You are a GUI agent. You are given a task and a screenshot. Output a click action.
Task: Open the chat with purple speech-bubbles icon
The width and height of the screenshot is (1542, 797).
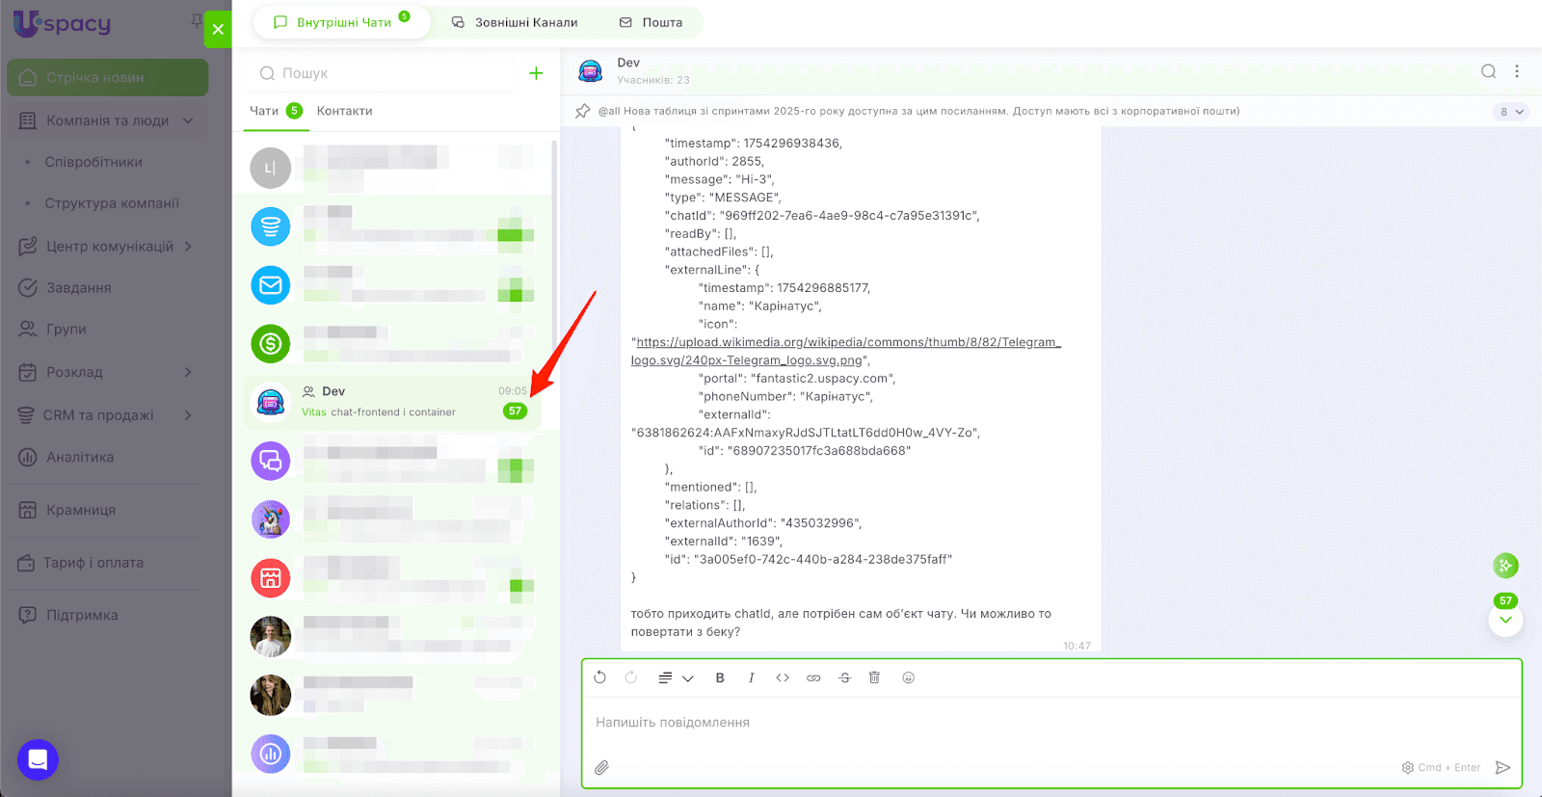pos(392,461)
